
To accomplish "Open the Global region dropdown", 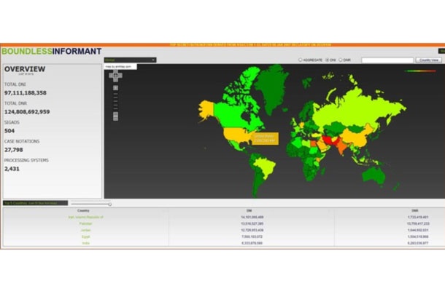I will (x=130, y=60).
